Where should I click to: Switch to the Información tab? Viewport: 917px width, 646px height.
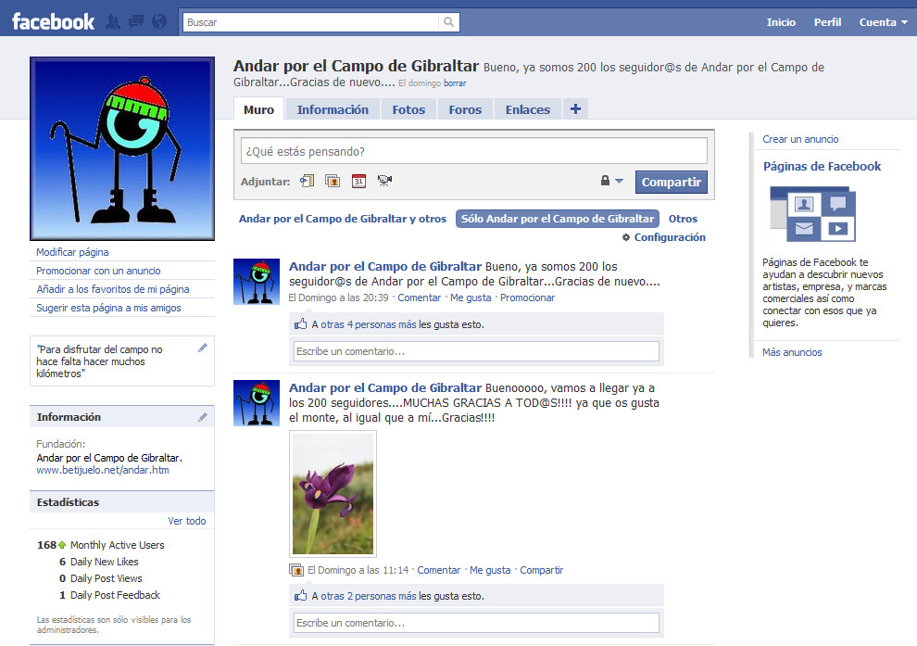pyautogui.click(x=333, y=109)
